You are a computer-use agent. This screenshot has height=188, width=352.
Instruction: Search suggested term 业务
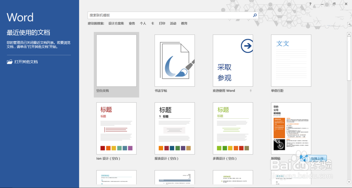click(x=132, y=23)
